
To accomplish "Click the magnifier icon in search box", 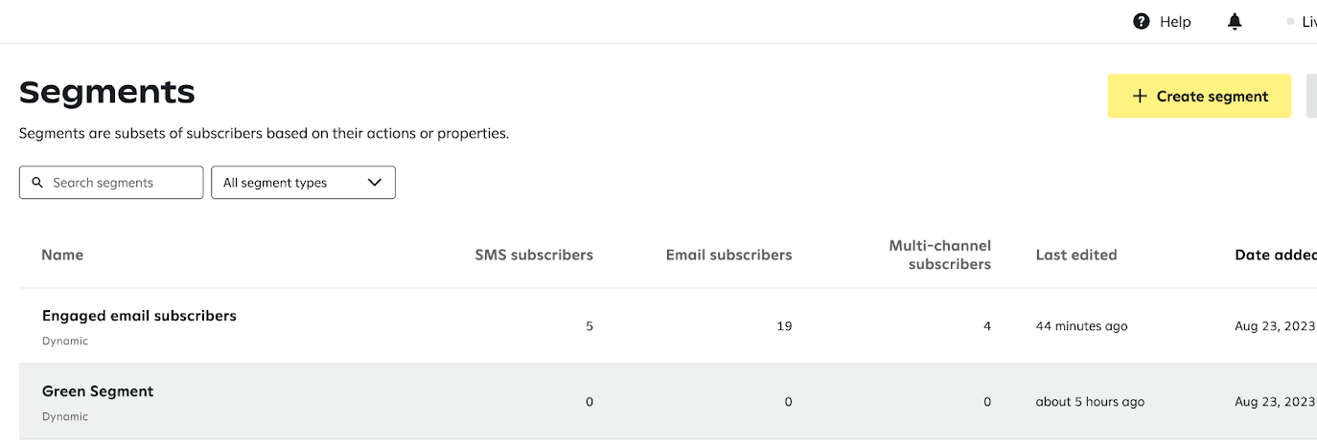I will [37, 183].
